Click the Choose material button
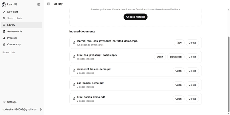The image size is (230, 115). pyautogui.click(x=135, y=17)
